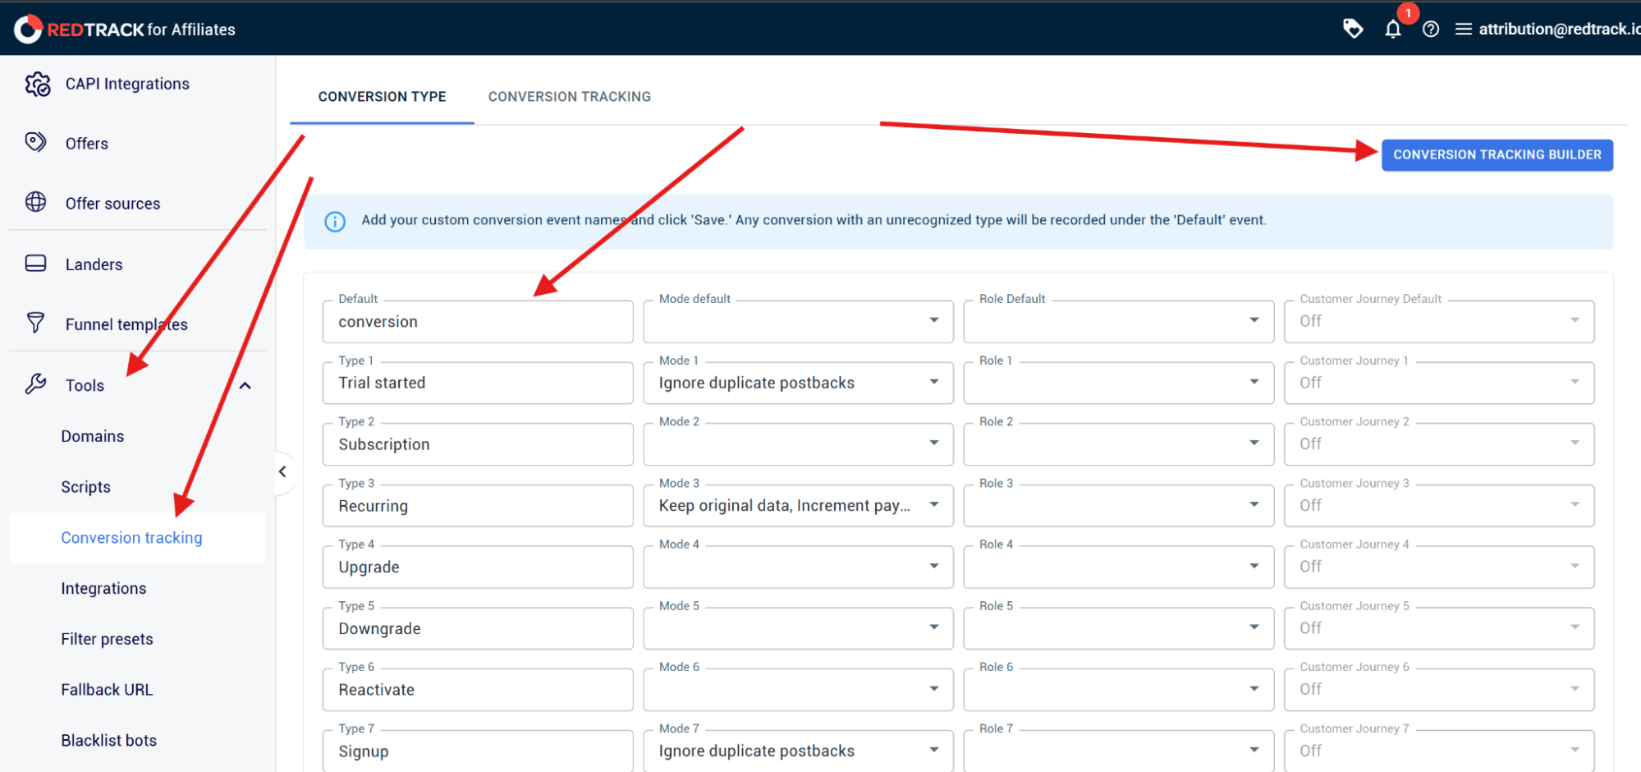Viewport: 1641px width, 772px height.
Task: Click the Funnel templates sidebar link
Action: pyautogui.click(x=126, y=324)
